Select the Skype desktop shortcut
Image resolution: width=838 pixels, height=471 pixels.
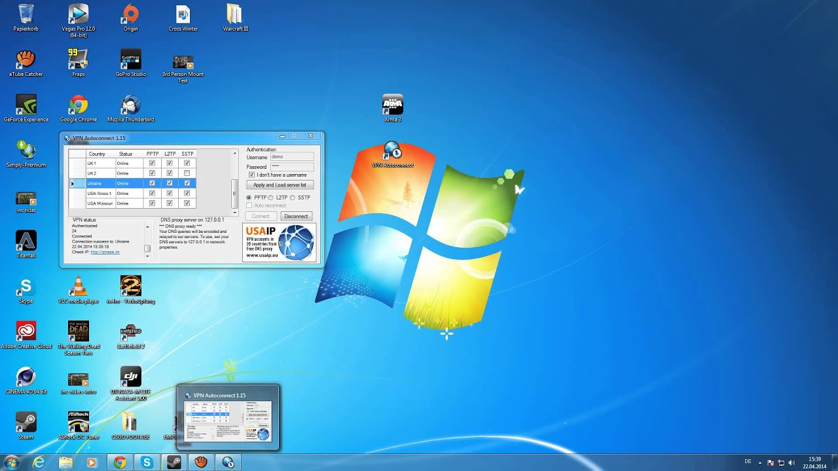click(26, 290)
